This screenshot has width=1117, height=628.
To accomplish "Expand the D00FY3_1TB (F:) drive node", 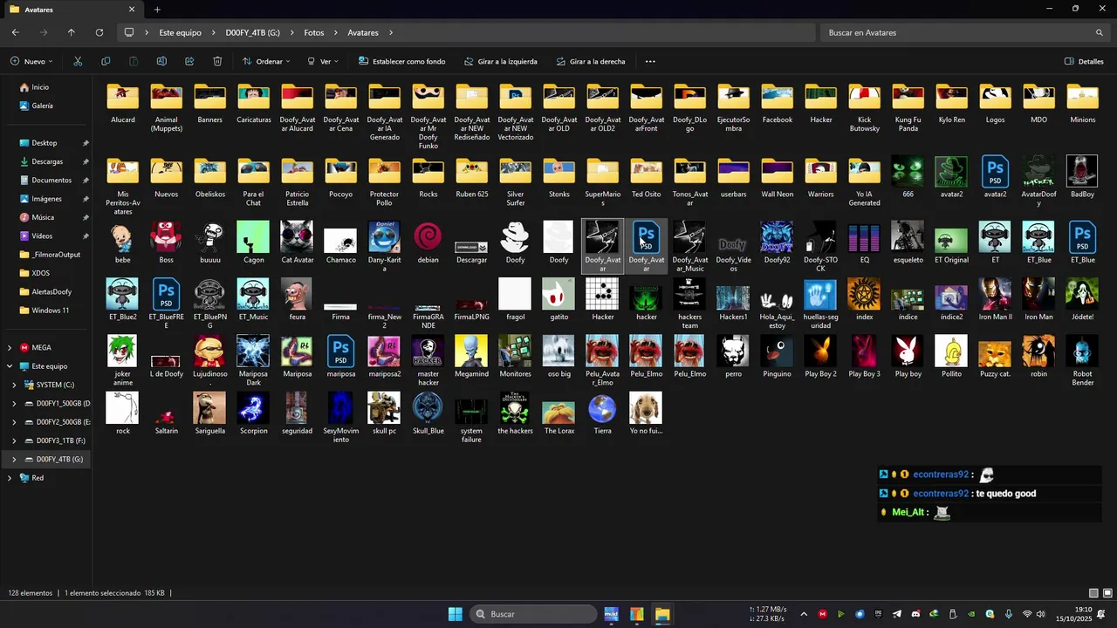I will point(14,440).
